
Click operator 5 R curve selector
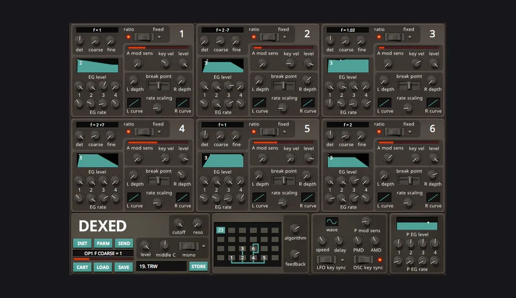point(308,197)
